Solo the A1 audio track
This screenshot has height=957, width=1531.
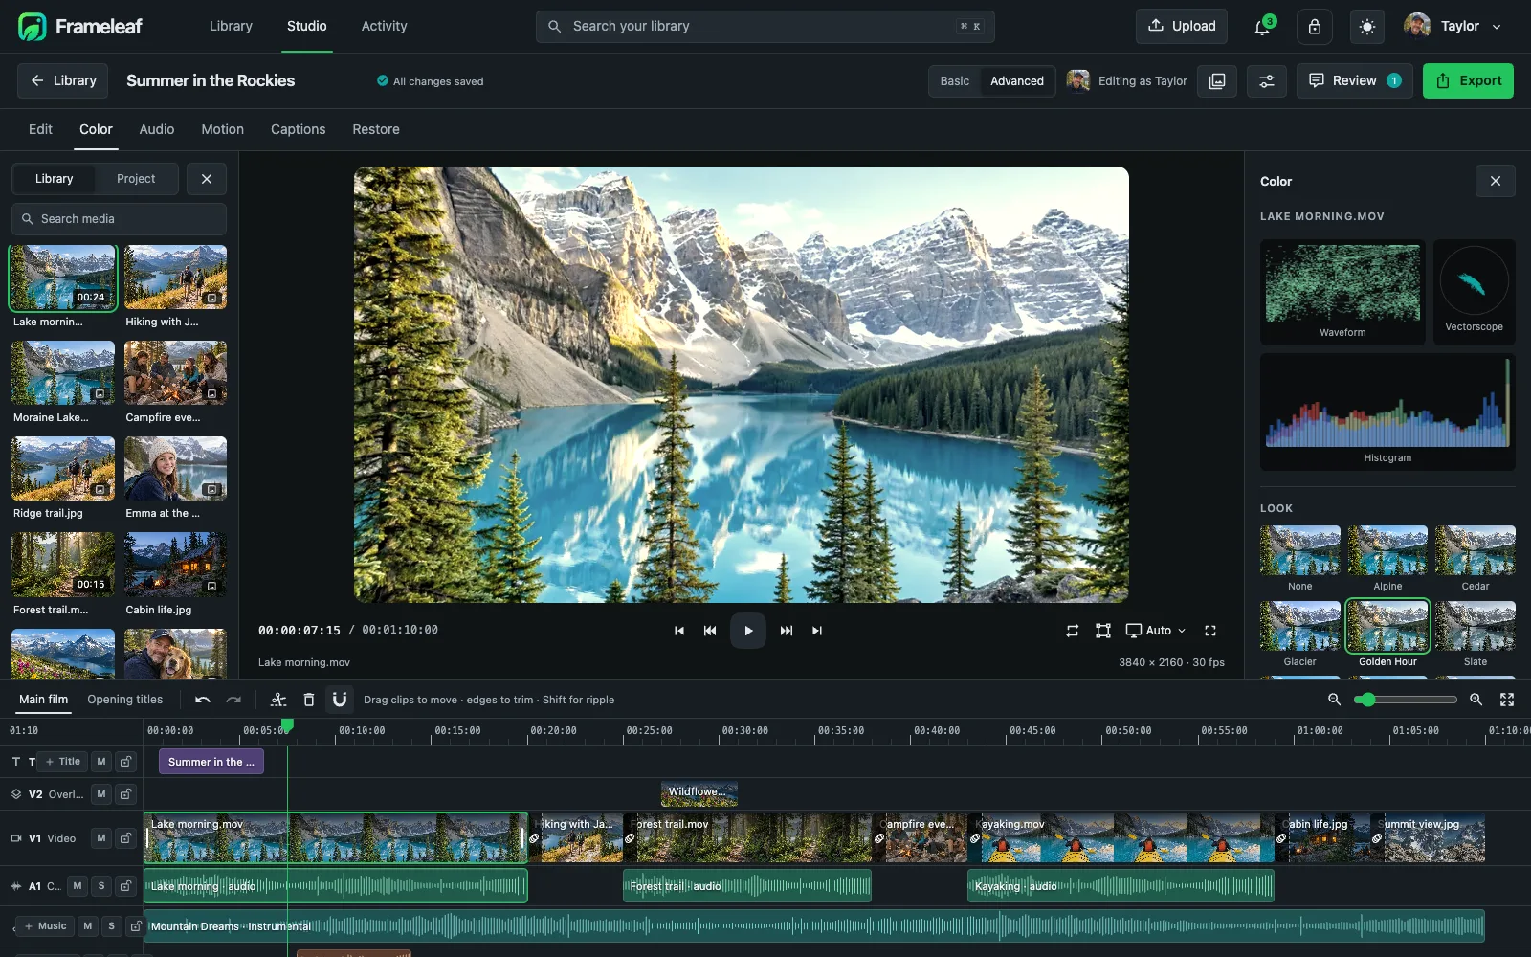(x=101, y=886)
